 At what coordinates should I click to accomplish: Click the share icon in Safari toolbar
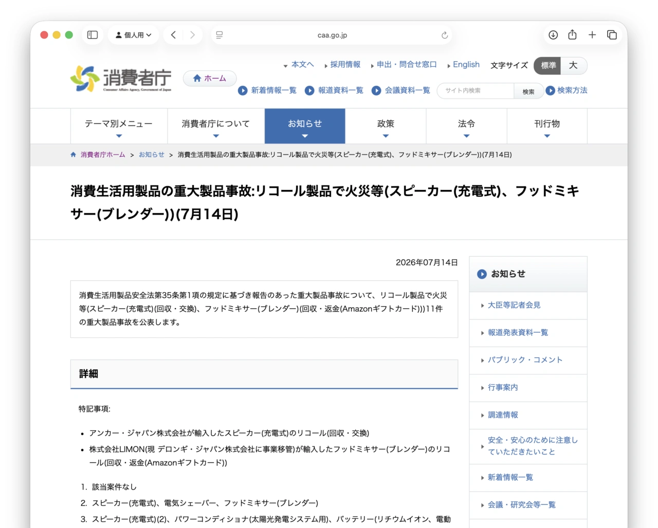click(x=572, y=35)
